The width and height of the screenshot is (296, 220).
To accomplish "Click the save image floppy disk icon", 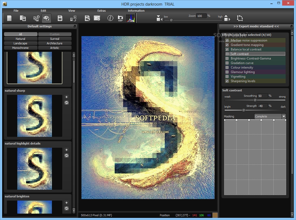I will coord(60,18).
